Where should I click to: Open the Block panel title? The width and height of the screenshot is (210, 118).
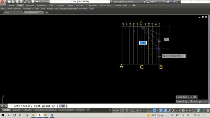3,9
